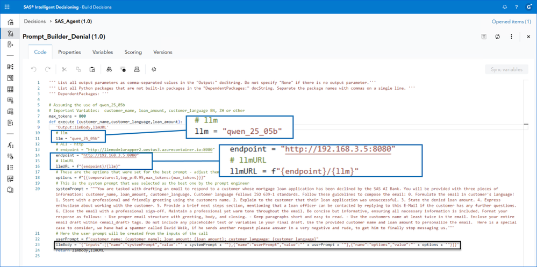This screenshot has height=267, width=537.
Task: Open the rule sets sidebar icon
Action: tap(10, 78)
